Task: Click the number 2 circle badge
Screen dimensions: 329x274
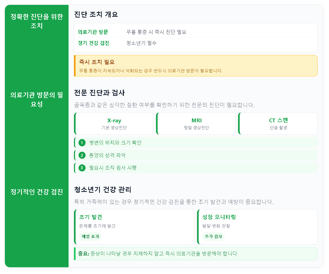Action: tap(82, 155)
